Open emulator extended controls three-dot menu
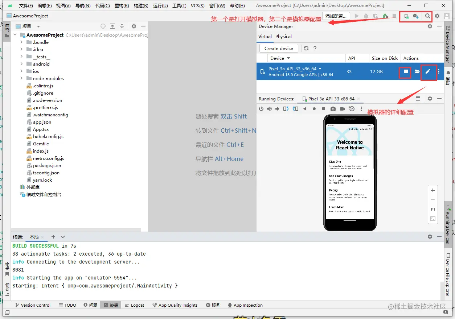The height and width of the screenshot is (319, 455). [x=361, y=109]
